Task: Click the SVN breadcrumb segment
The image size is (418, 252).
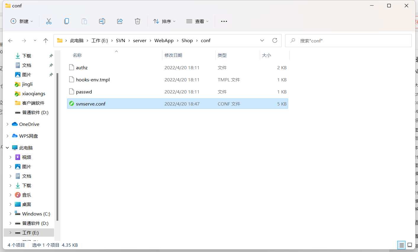Action: tap(120, 41)
